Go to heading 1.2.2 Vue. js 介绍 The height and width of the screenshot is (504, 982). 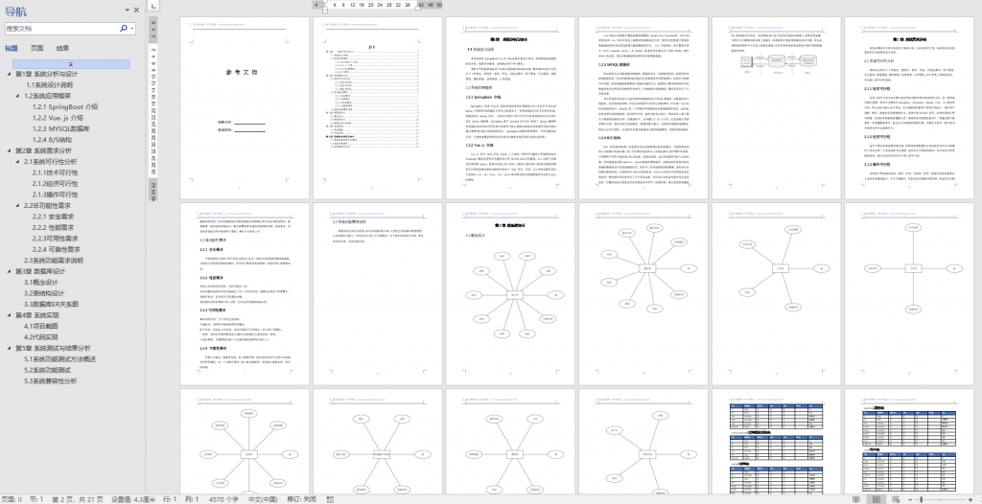click(58, 118)
